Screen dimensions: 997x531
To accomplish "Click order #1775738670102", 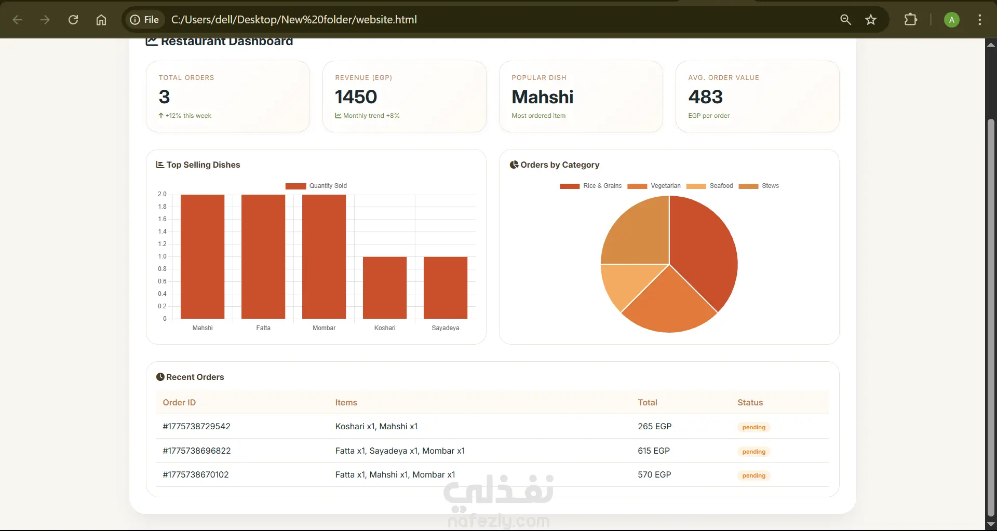I will 195,474.
